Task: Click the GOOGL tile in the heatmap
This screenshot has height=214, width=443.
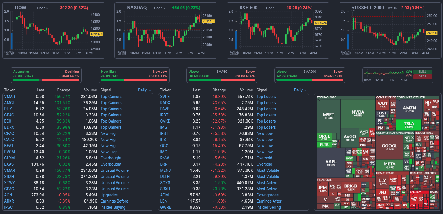Action: point(389,147)
